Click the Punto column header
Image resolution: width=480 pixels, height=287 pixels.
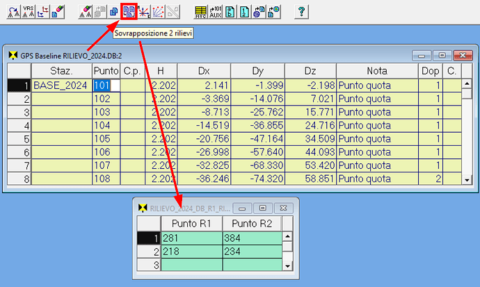point(106,71)
